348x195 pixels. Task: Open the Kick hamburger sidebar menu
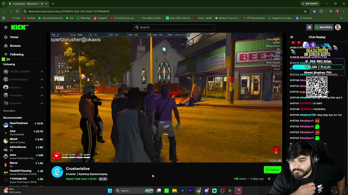click(6, 27)
